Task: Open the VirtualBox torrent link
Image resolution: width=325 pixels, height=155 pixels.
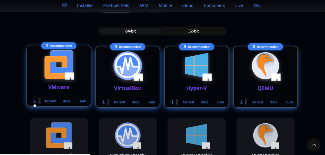Action: [120, 102]
